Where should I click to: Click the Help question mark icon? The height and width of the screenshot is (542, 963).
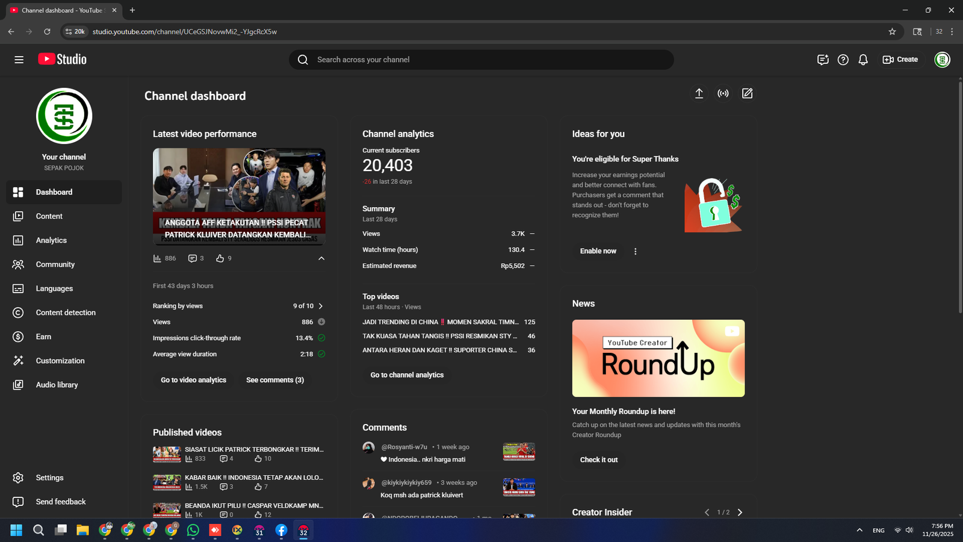point(843,60)
